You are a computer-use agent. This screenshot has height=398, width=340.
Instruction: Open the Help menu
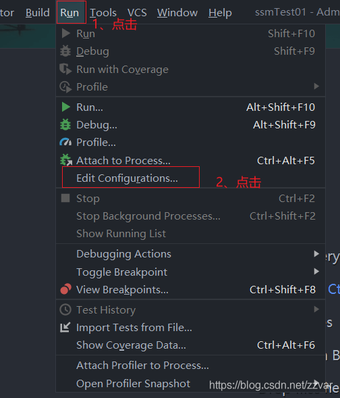pos(220,12)
